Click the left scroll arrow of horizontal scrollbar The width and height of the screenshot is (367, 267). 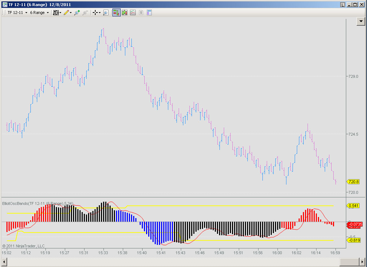tap(4, 262)
